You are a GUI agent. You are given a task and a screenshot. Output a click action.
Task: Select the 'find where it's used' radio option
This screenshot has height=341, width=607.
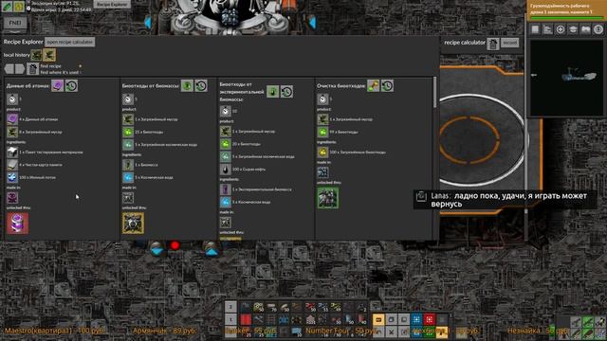[80, 72]
